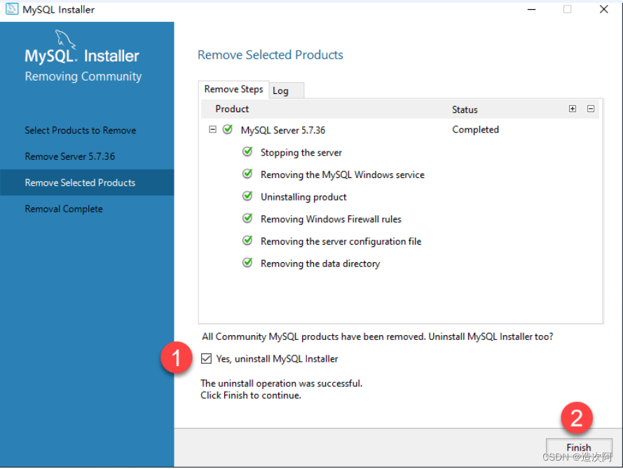623x469 pixels.
Task: Click the Product column header
Action: [232, 109]
